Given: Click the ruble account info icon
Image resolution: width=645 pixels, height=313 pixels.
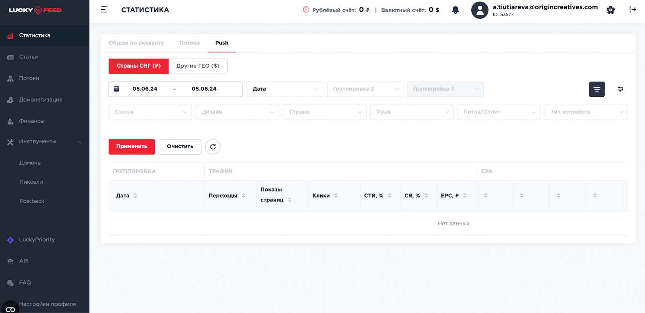Looking at the screenshot, I should pyautogui.click(x=306, y=10).
